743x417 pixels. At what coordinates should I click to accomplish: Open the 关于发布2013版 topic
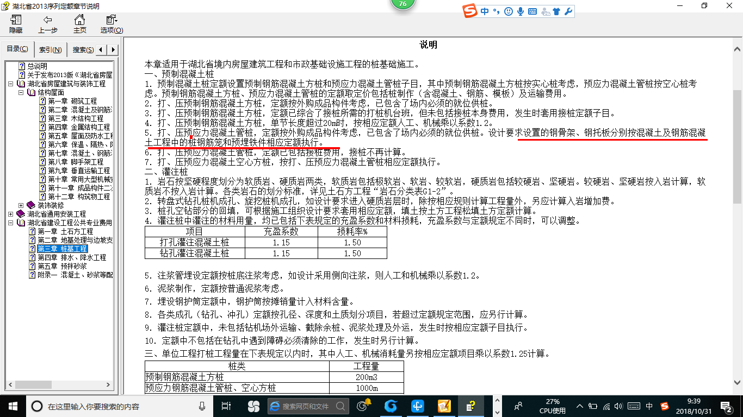point(70,75)
